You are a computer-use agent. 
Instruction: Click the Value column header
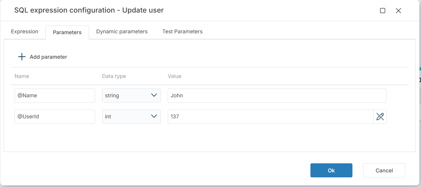[174, 76]
